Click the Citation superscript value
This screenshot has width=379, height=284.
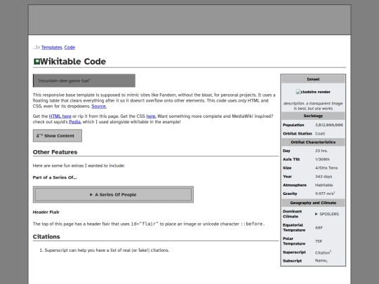323,252
